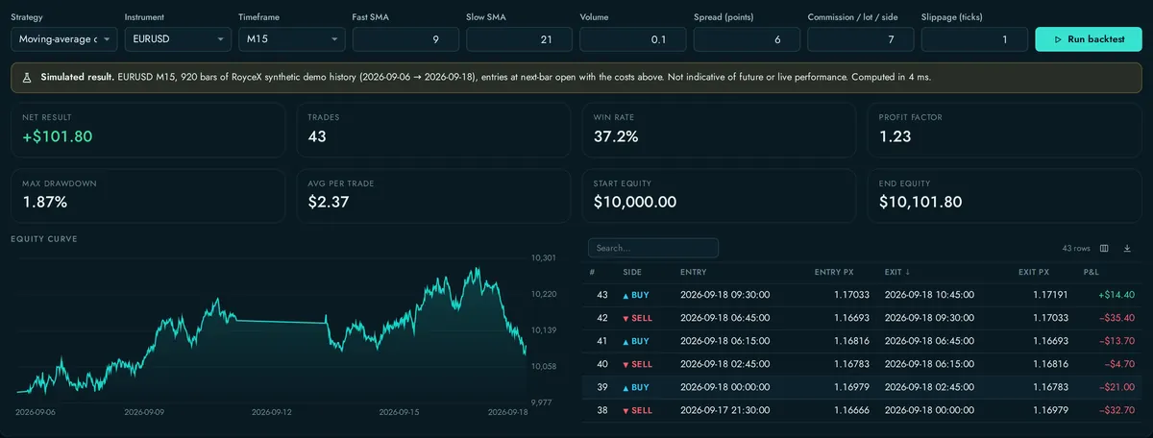Open the Timeframe dropdown showing M15
The width and height of the screenshot is (1153, 438).
click(291, 39)
